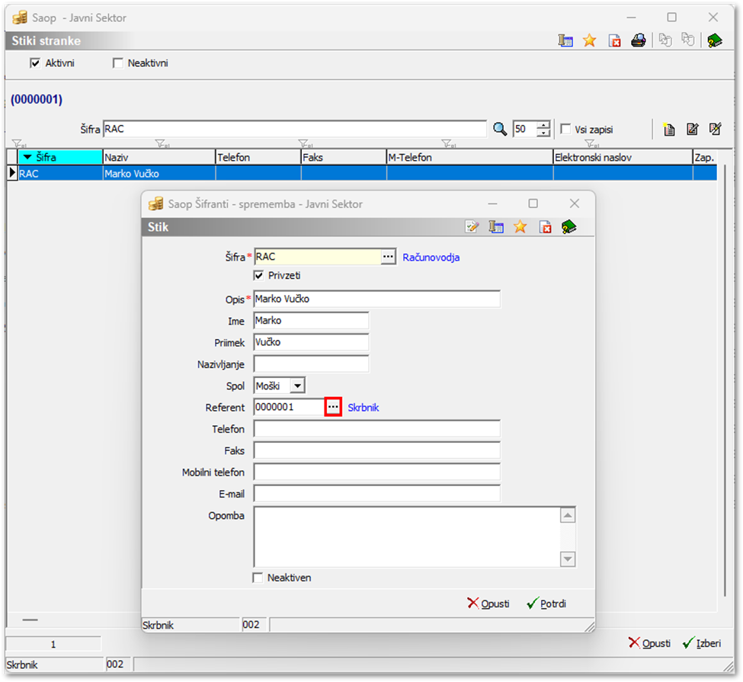Uncheck the Aktivni checkbox

35,63
